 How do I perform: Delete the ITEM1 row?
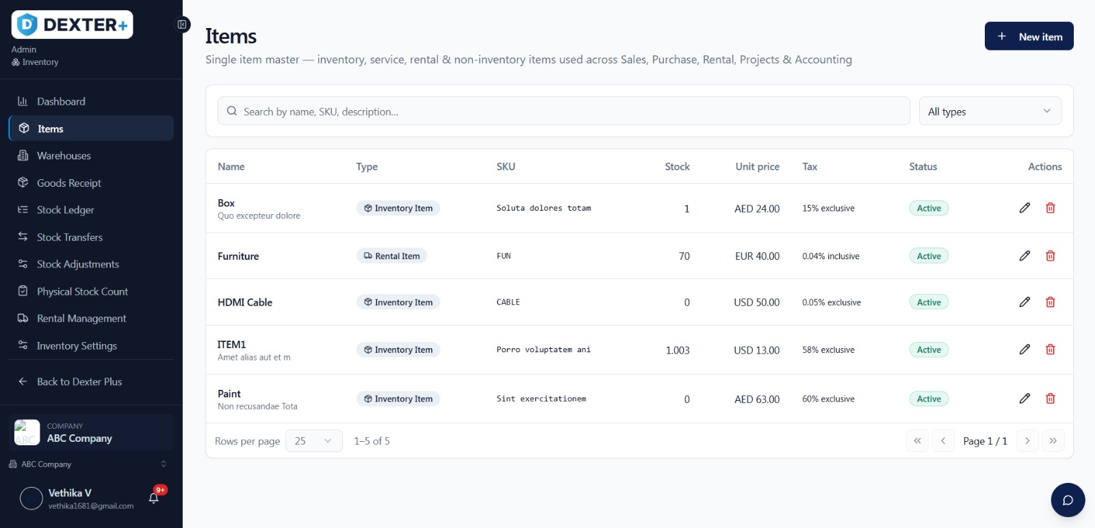1051,349
